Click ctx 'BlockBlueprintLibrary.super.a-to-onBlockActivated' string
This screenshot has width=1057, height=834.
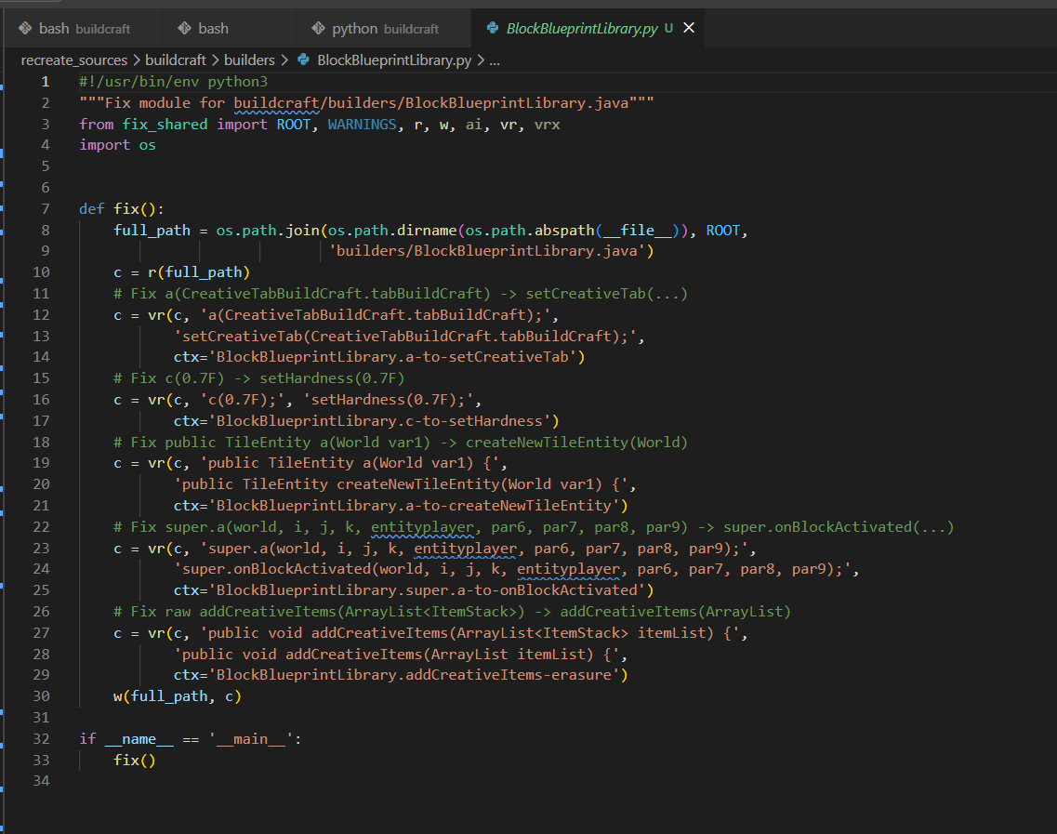point(427,590)
